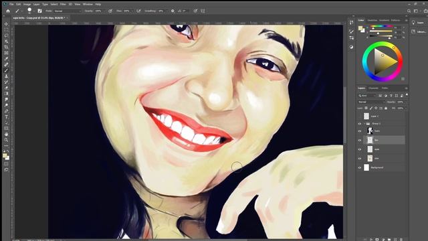Select the Rectangular Marquee tool
428x241 pixels.
6,29
